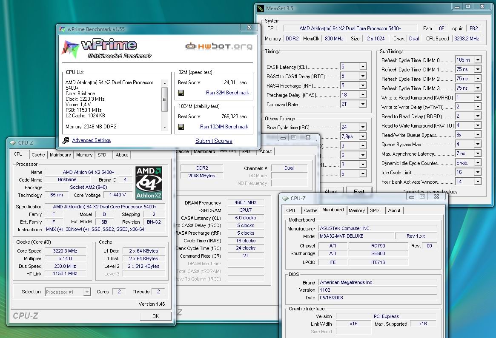Click the HWBOT.org logo in wPrime

[218, 46]
